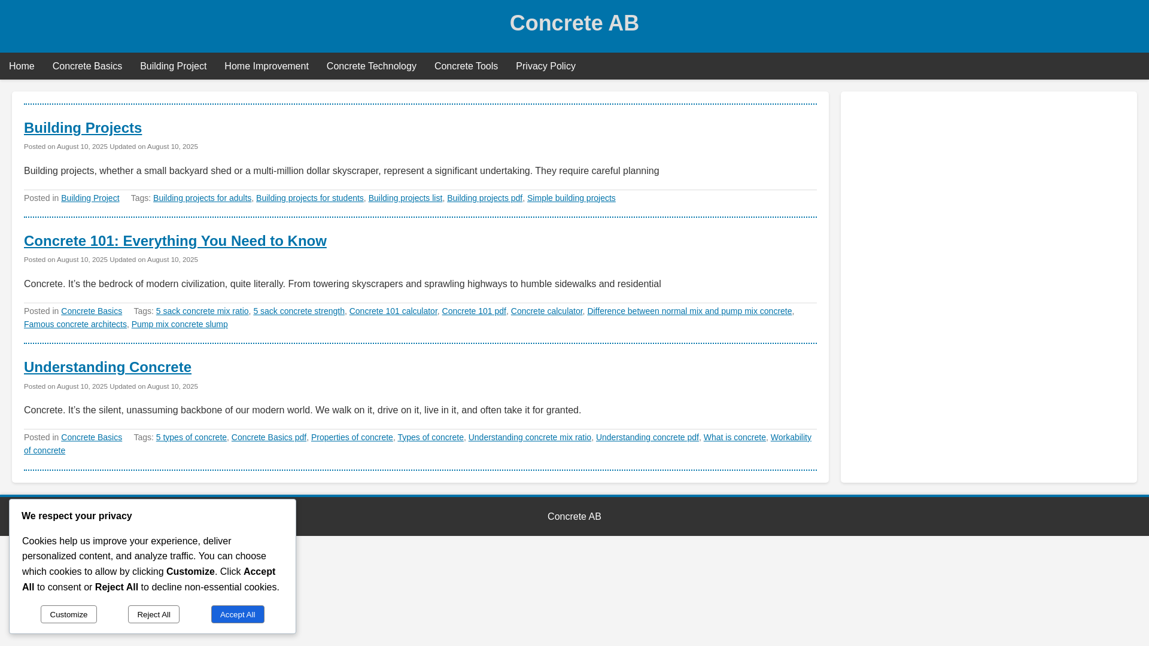This screenshot has height=646, width=1149.
Task: Open the Concrete AB site title
Action: point(574,23)
